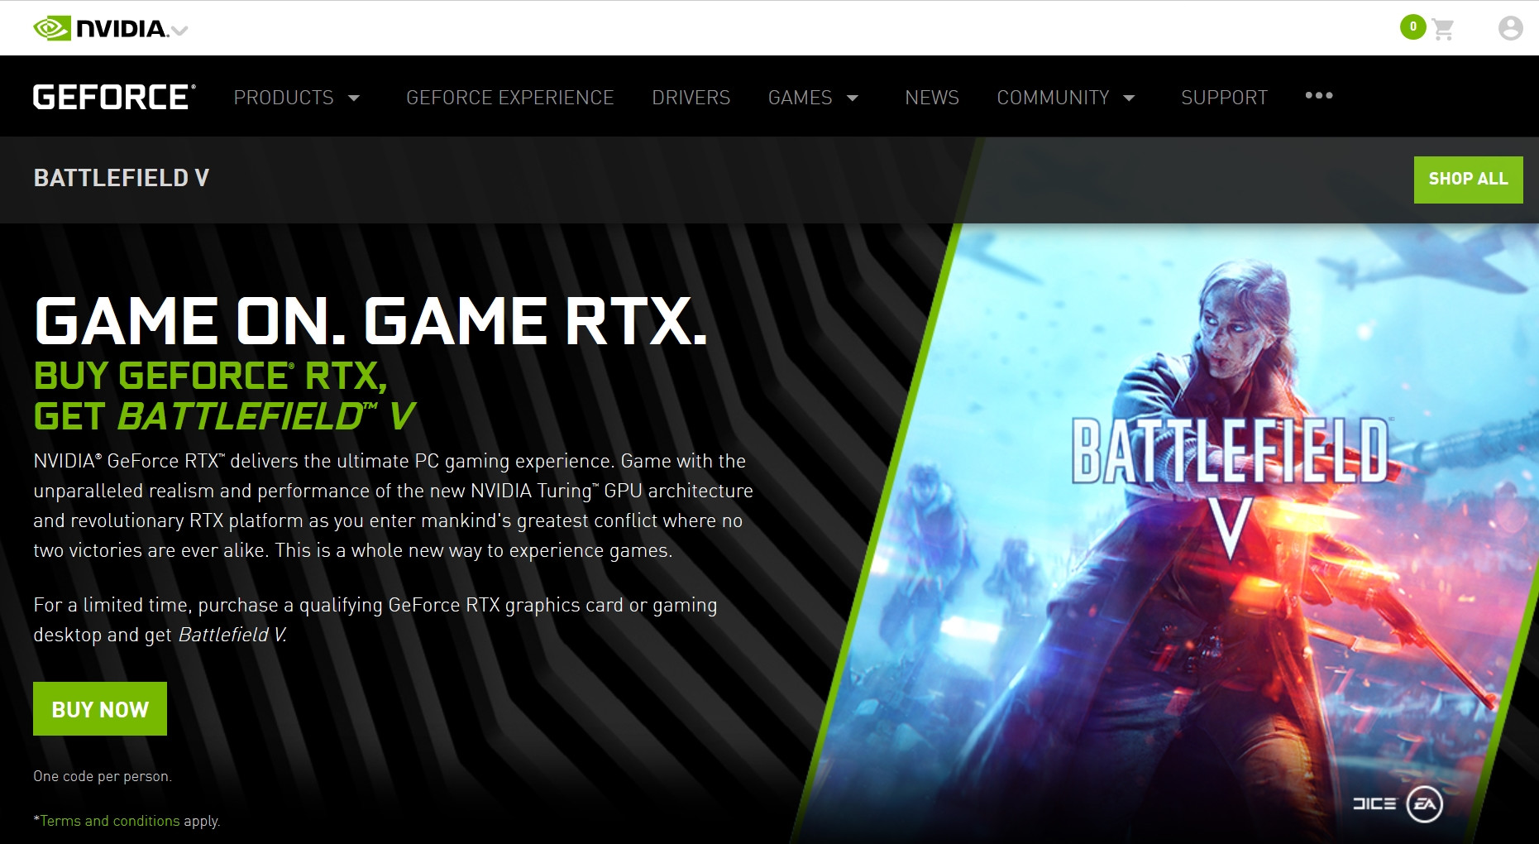1539x844 pixels.
Task: Click the 'One code per person.' note
Action: [x=103, y=776]
